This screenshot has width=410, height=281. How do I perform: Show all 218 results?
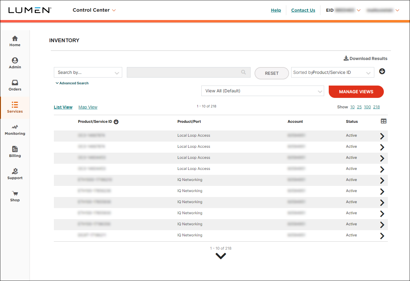click(376, 107)
